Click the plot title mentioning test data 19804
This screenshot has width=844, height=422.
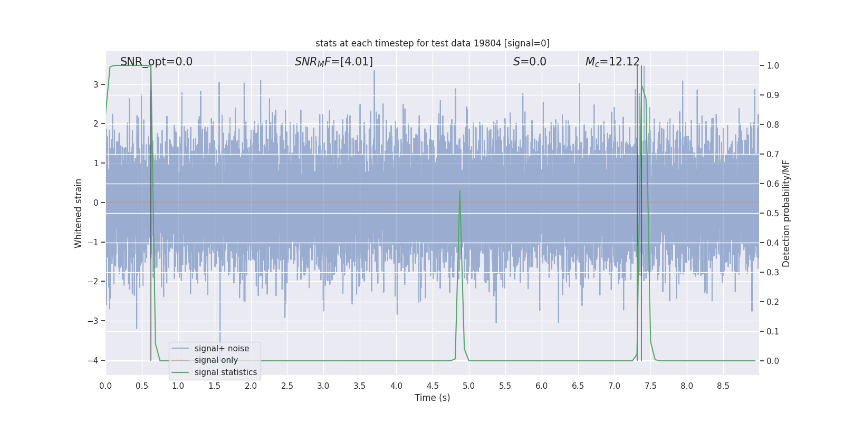tap(432, 43)
